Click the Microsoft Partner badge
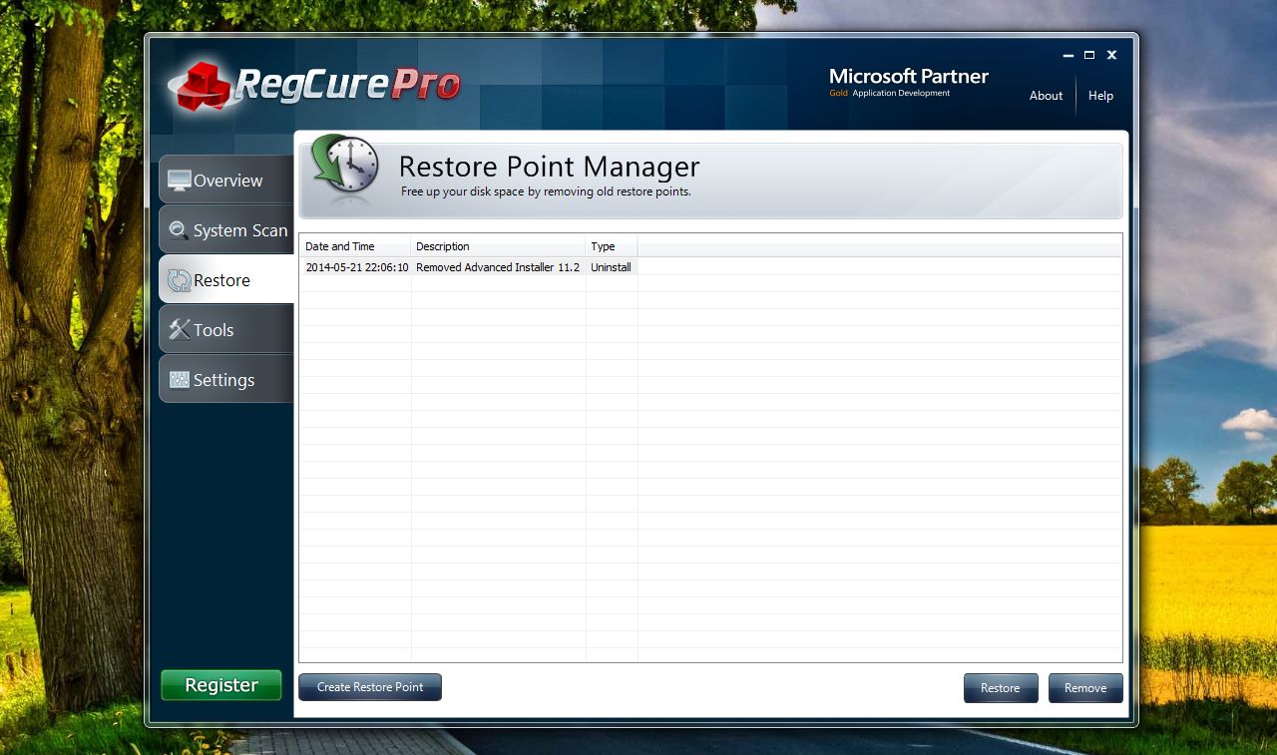Viewport: 1277px width, 755px height. (909, 82)
